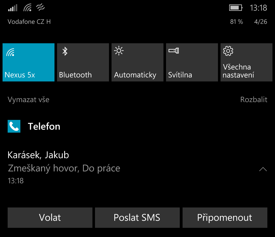275x237 pixels.
Task: Open Všechna nastavení settings tile
Action: click(246, 62)
